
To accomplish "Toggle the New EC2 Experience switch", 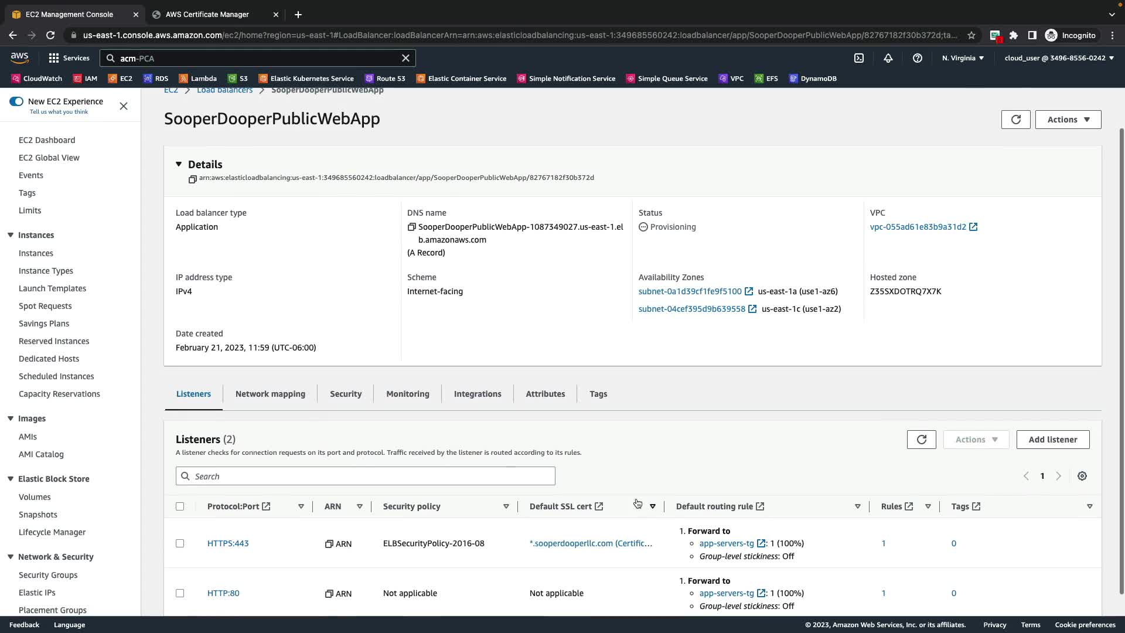I will 16,101.
